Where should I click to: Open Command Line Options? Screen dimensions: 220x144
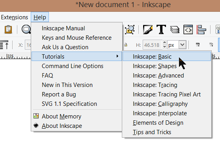[x=76, y=66]
